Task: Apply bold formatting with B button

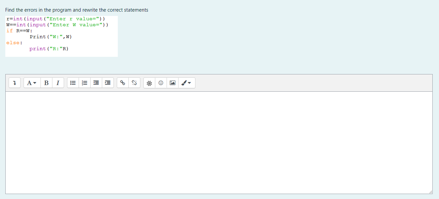Action: [46, 83]
